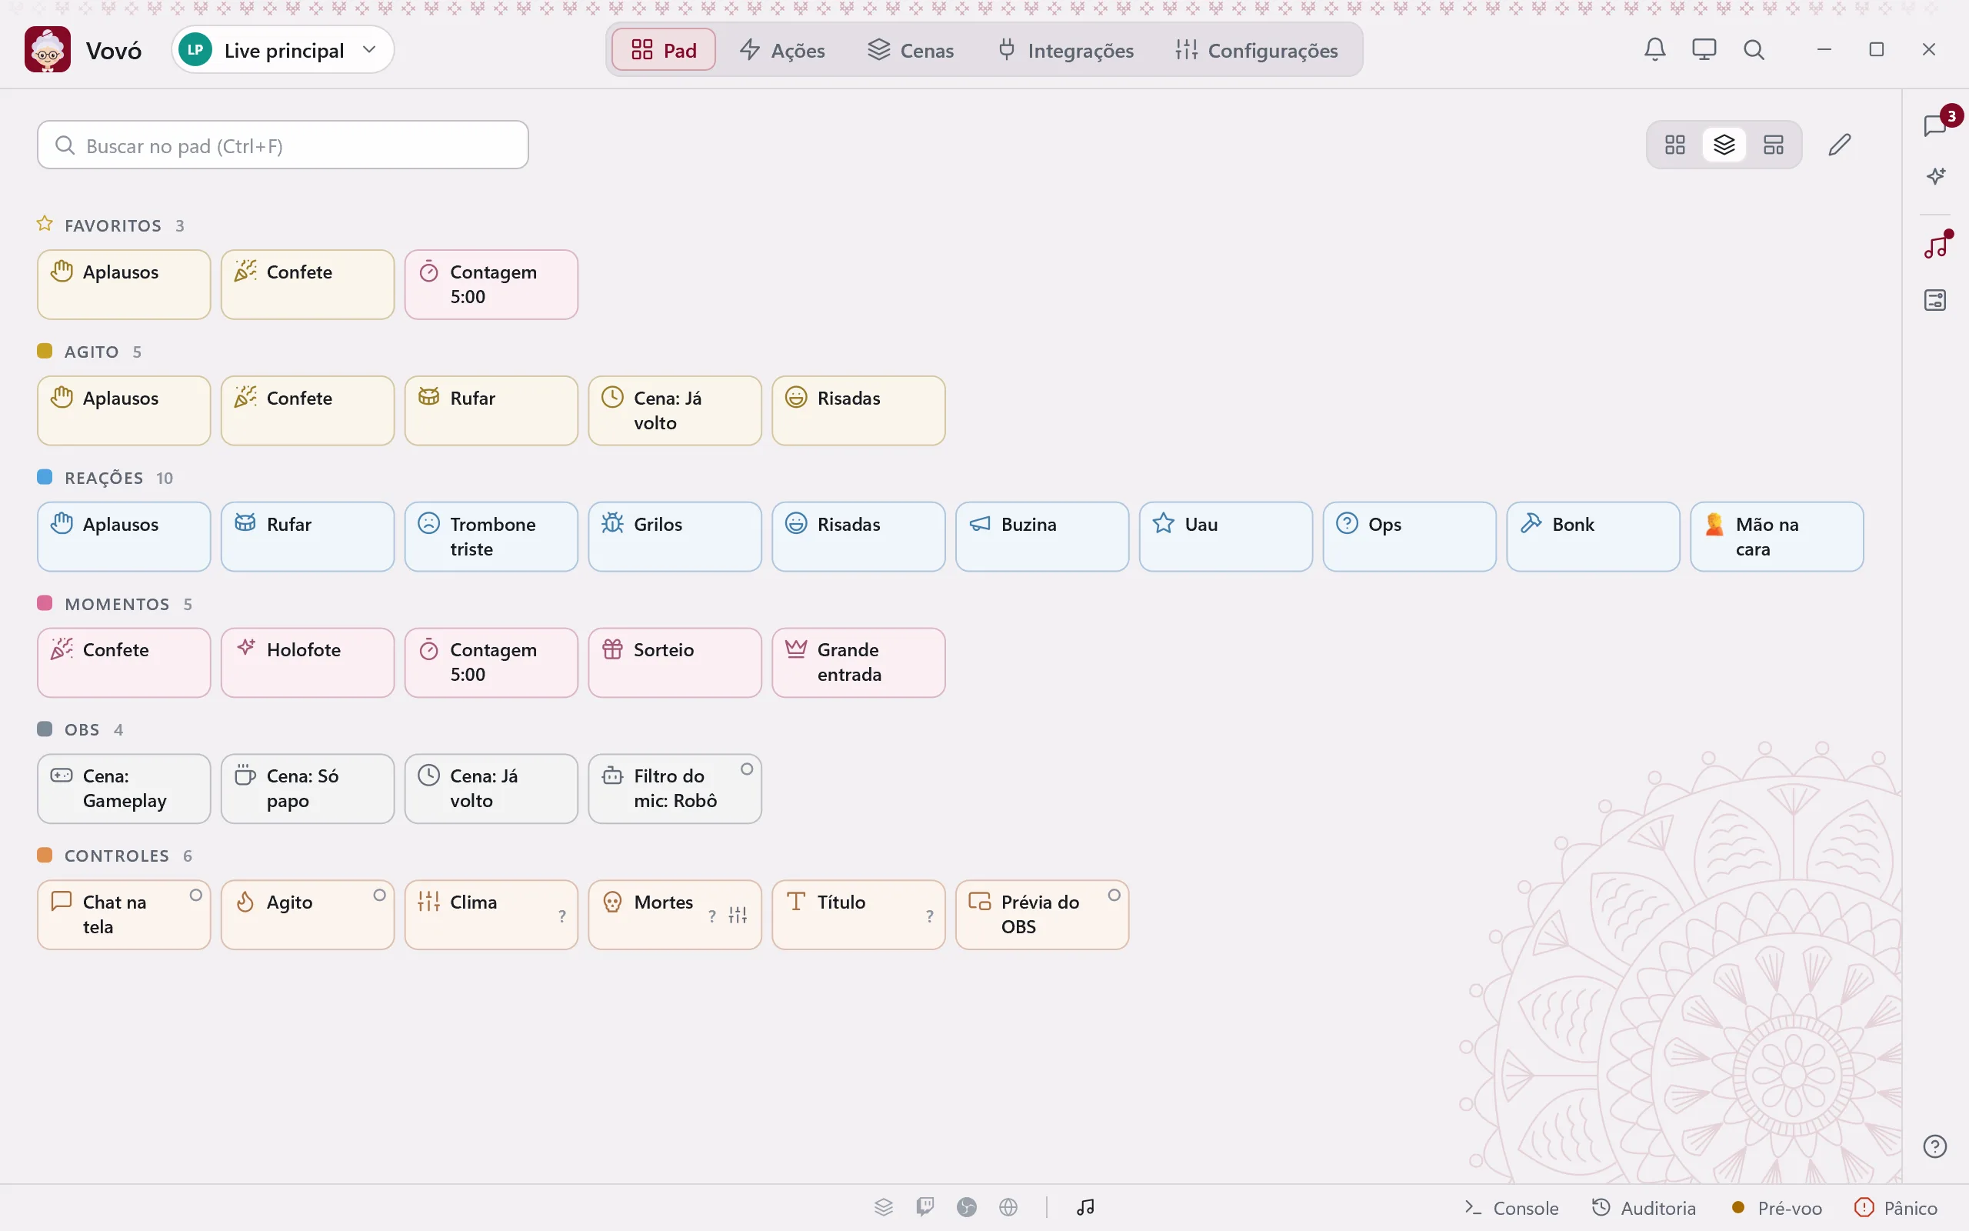Switch to grid view layout
This screenshot has height=1231, width=1969.
coord(1674,145)
